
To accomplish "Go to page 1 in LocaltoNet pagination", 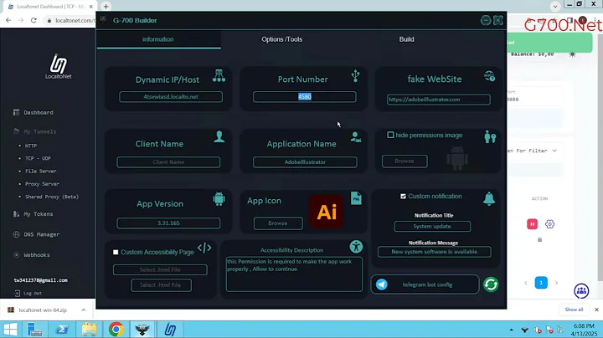I will [x=541, y=283].
